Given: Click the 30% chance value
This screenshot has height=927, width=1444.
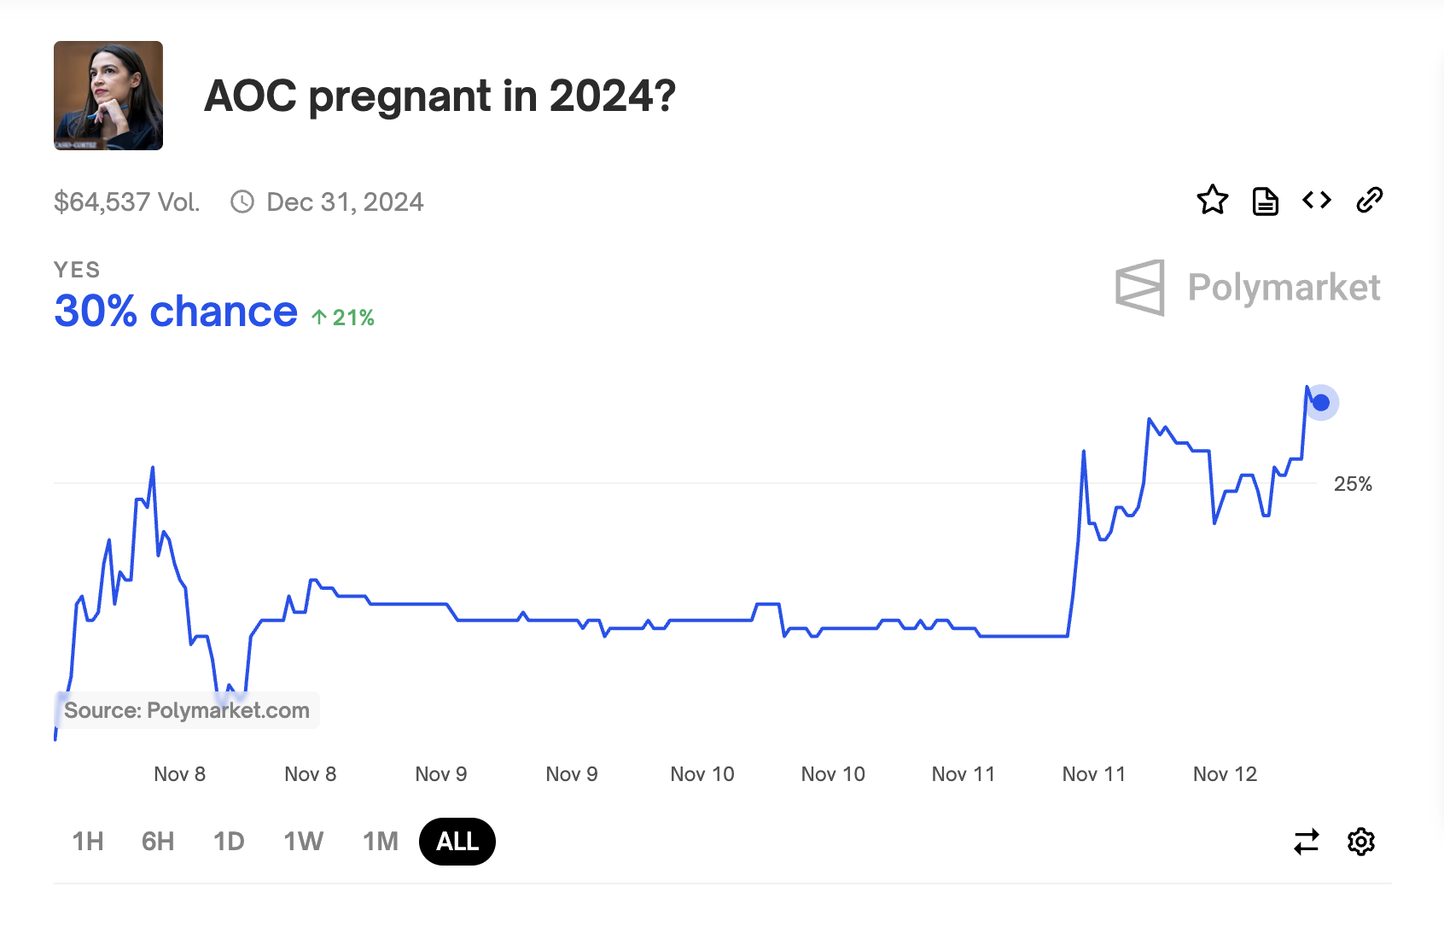Looking at the screenshot, I should coord(176,312).
